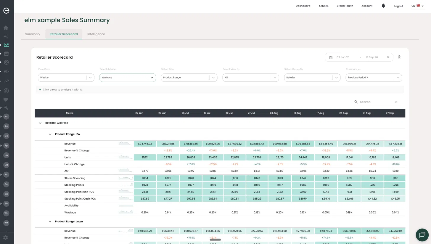
Task: Click the date range input field
Action: point(359,57)
